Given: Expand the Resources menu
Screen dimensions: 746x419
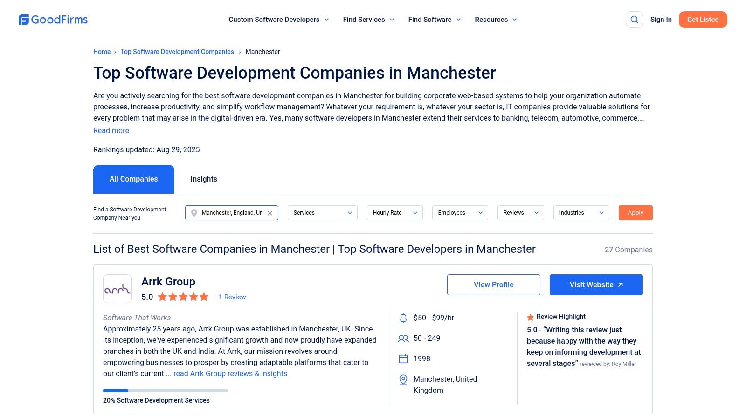Looking at the screenshot, I should 496,20.
